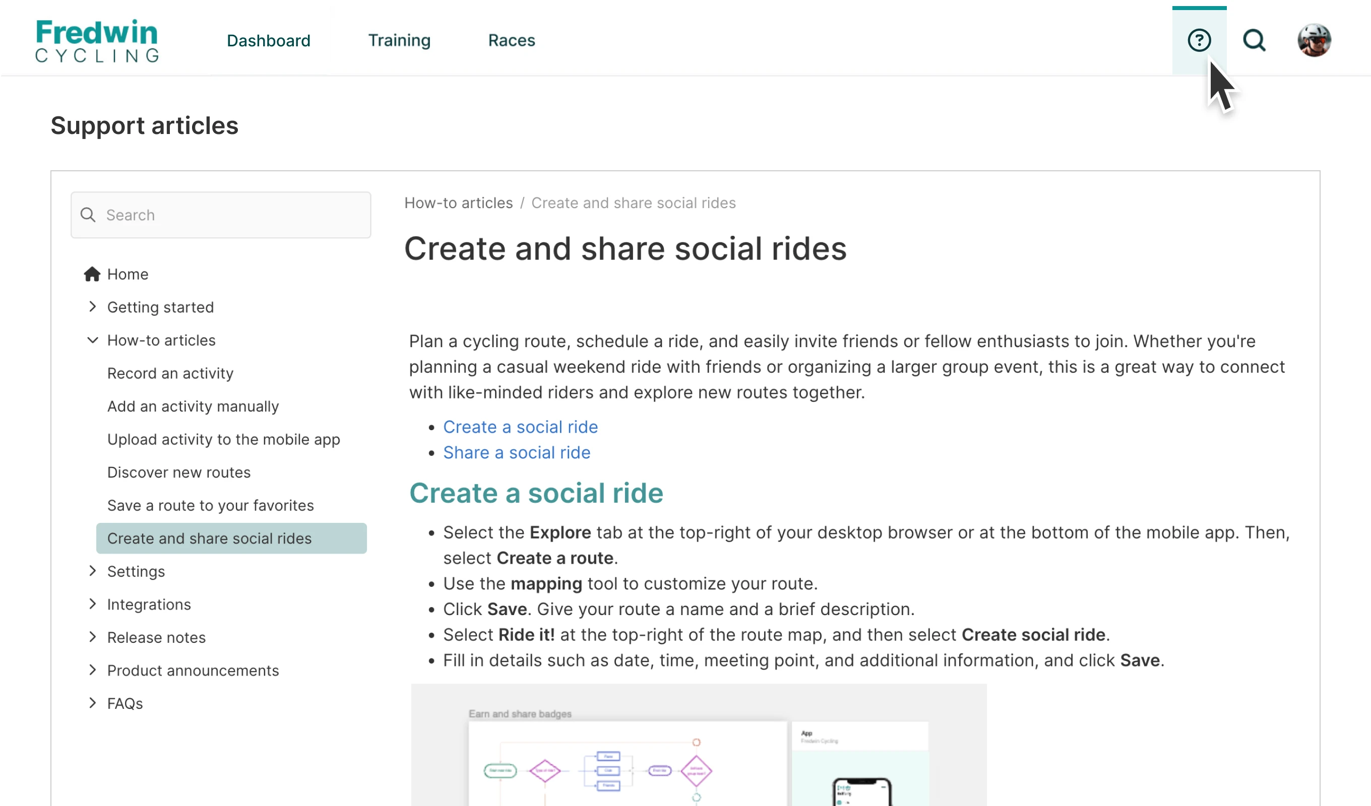Collapse the How-to articles section
This screenshot has width=1371, height=806.
click(x=92, y=341)
